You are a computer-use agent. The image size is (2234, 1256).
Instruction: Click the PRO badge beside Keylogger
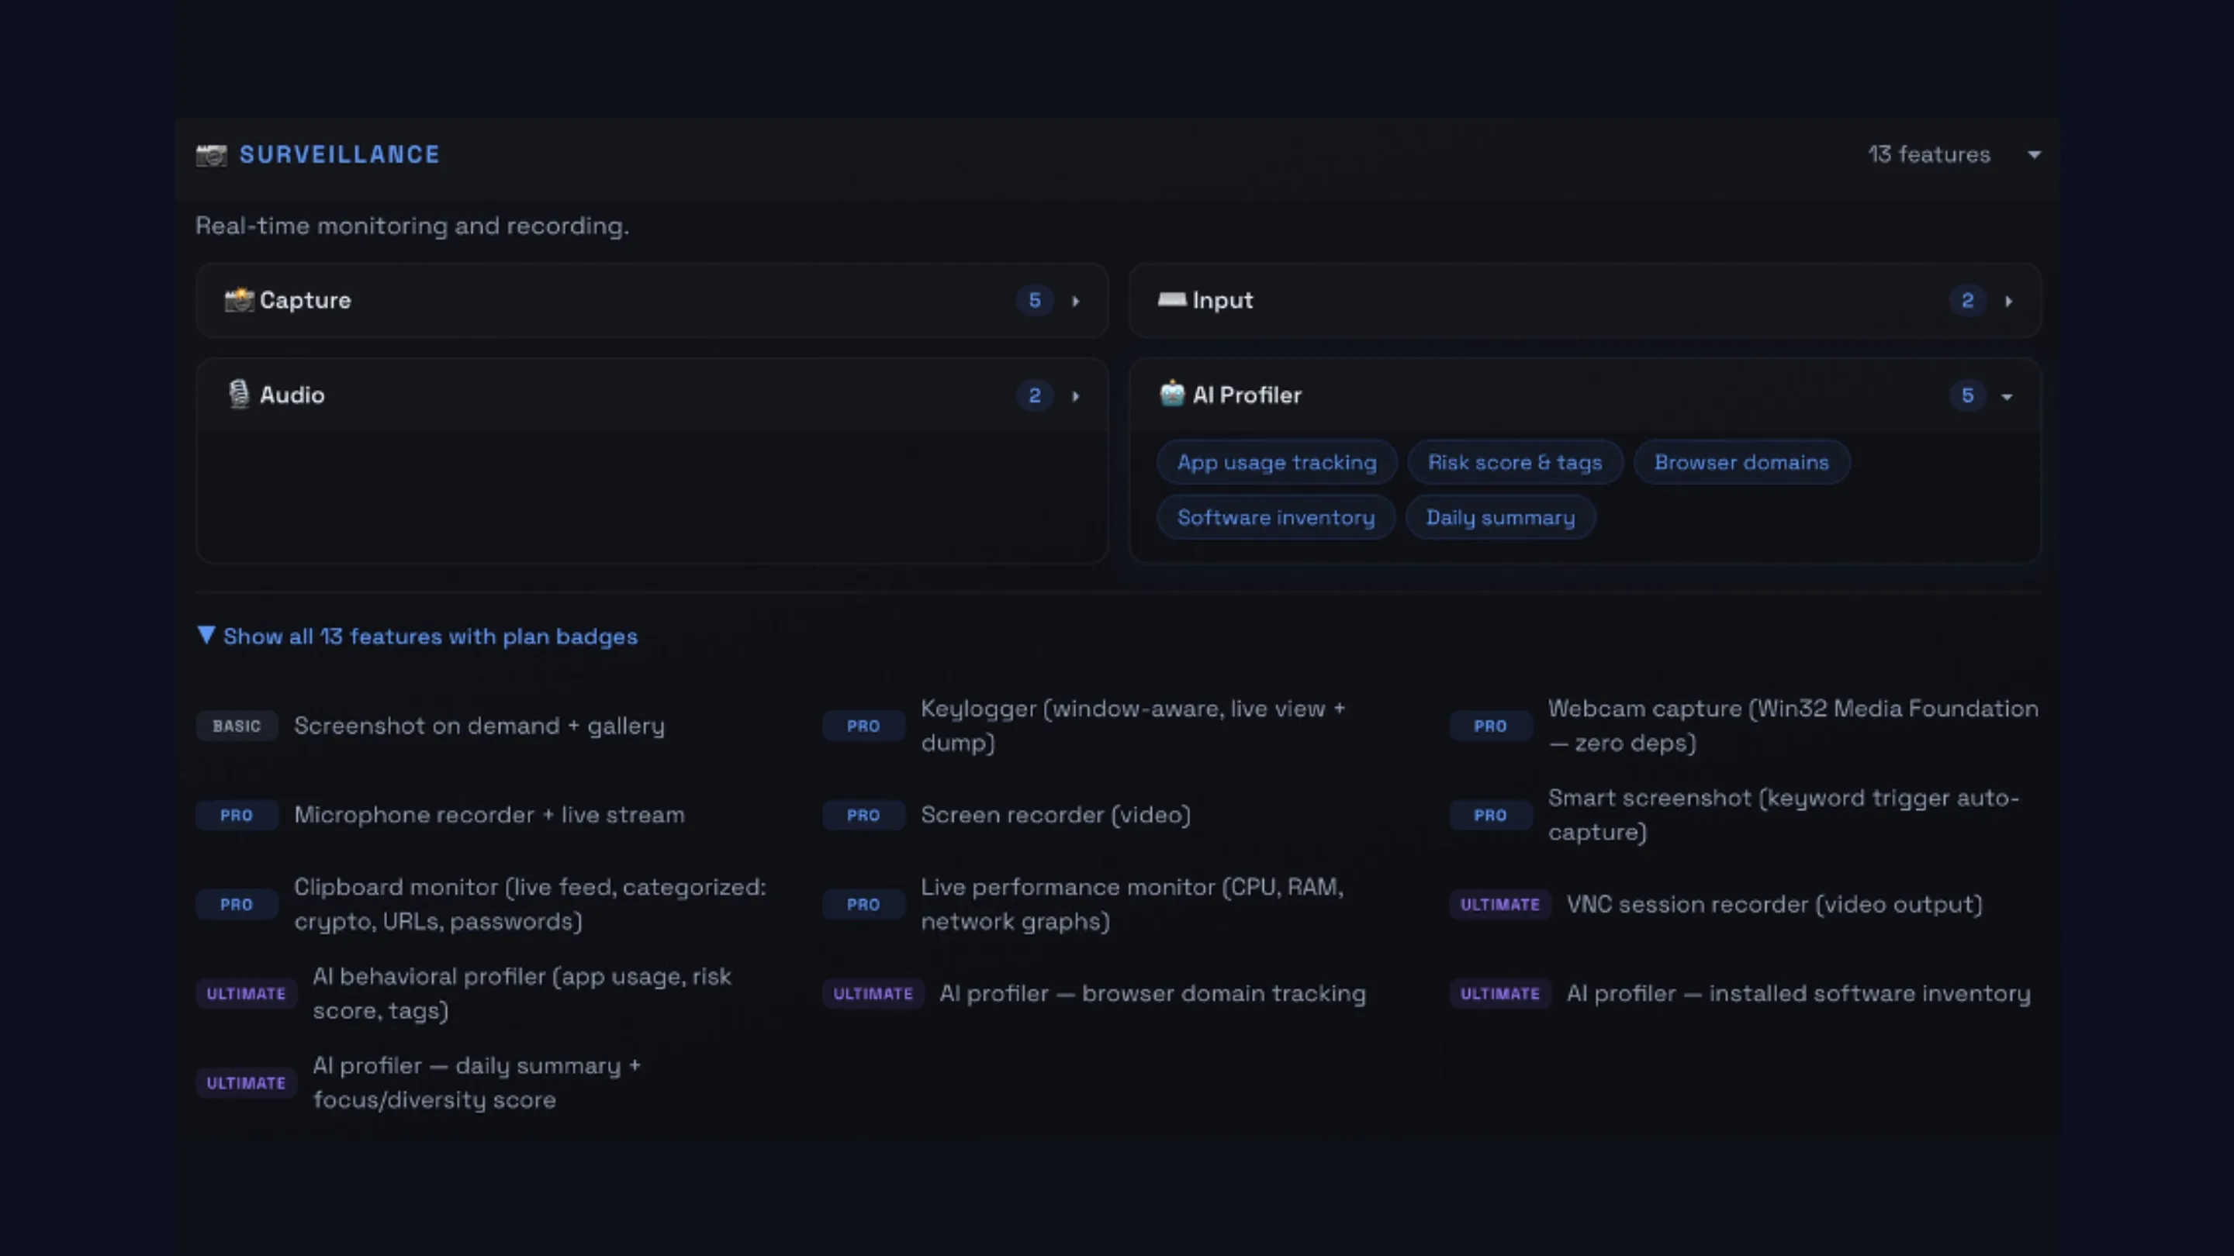click(863, 726)
